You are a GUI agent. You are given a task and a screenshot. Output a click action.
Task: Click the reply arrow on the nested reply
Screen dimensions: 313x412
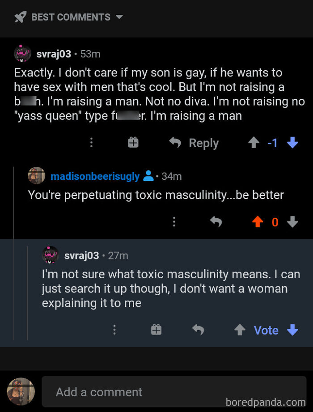click(x=198, y=330)
